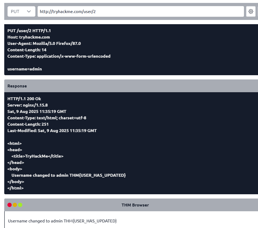
Task: Click the THM Browser title text
Action: click(135, 205)
